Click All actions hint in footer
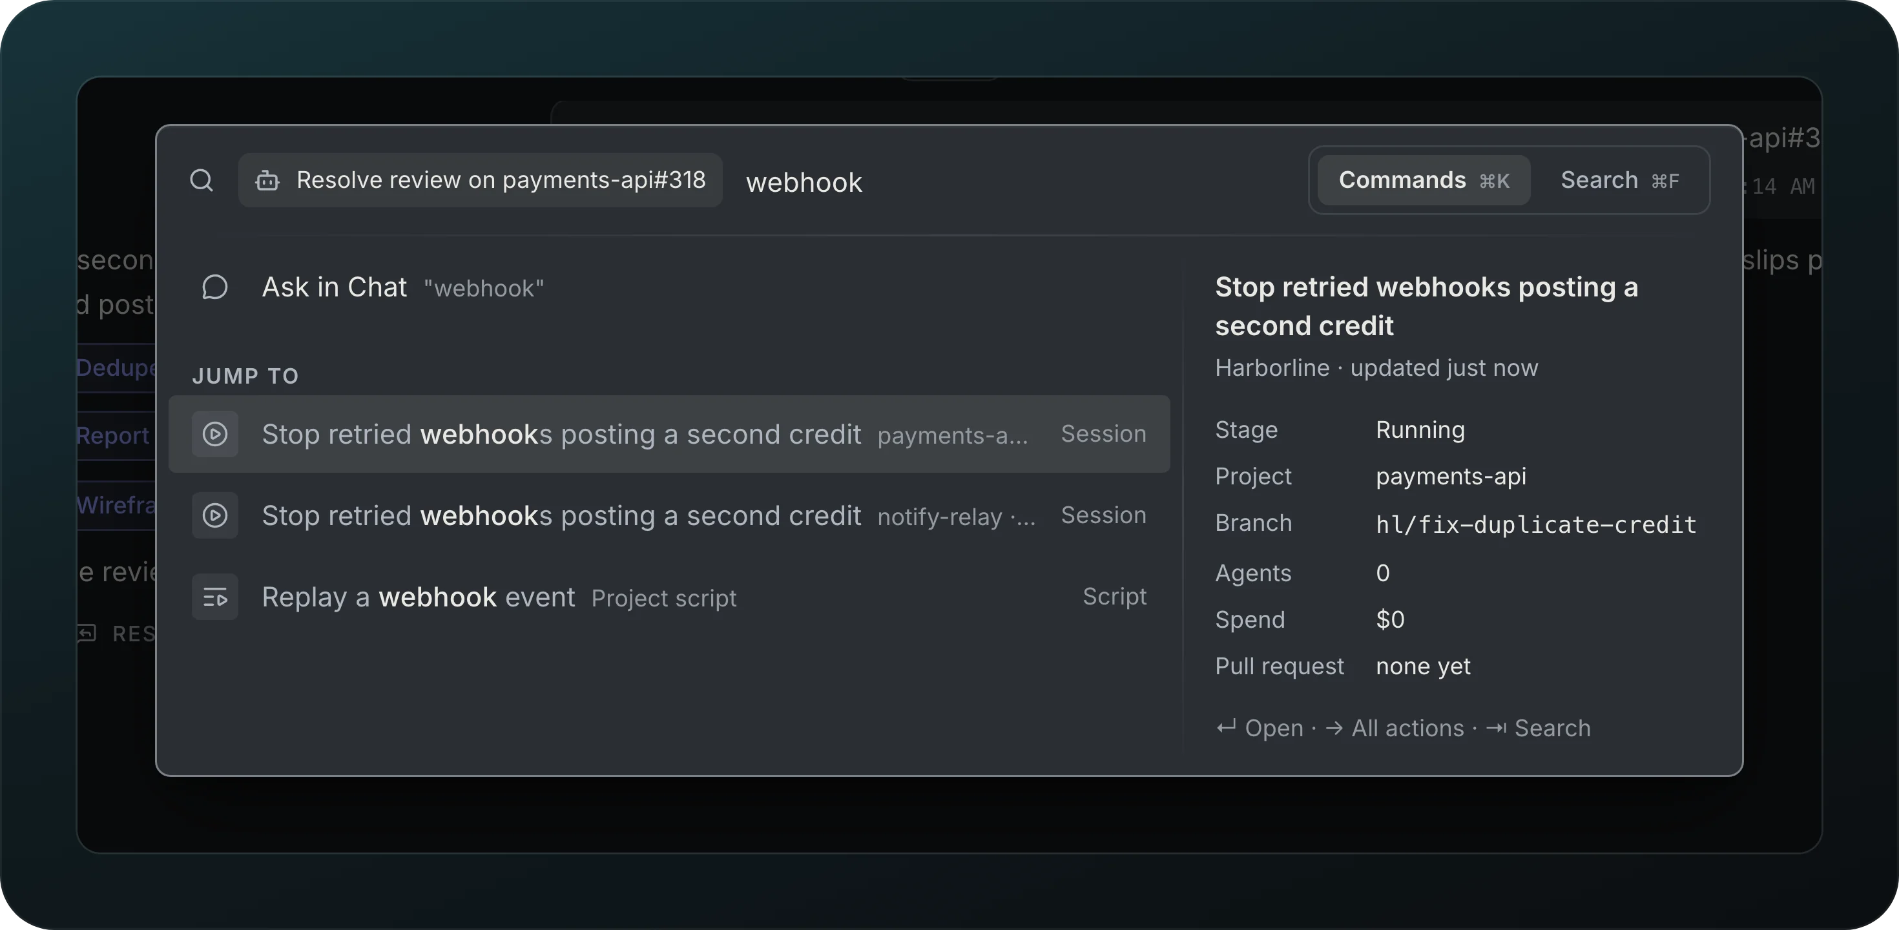The width and height of the screenshot is (1899, 930). click(x=1395, y=728)
